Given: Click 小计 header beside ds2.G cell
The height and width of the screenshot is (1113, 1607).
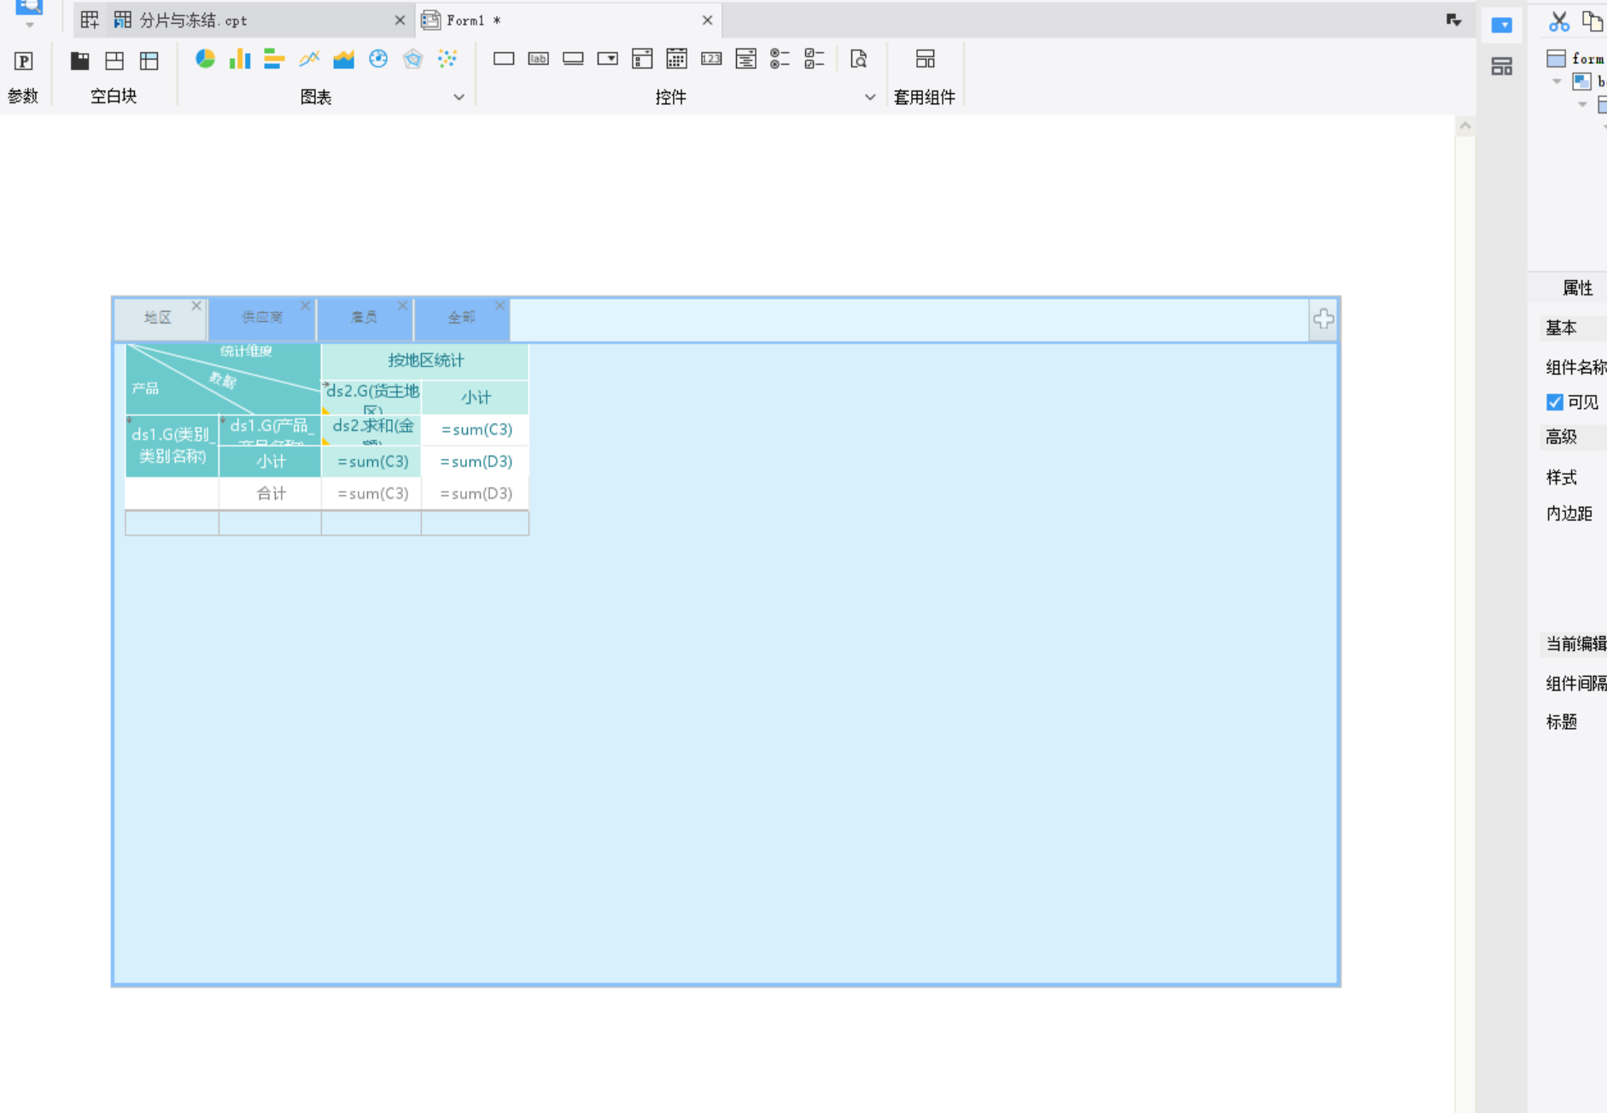Looking at the screenshot, I should tap(476, 398).
